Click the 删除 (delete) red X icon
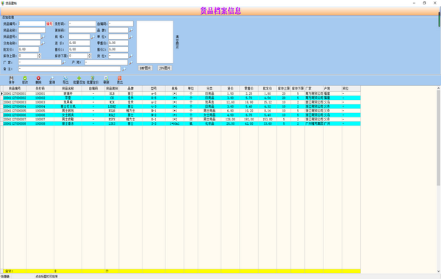 click(x=38, y=80)
